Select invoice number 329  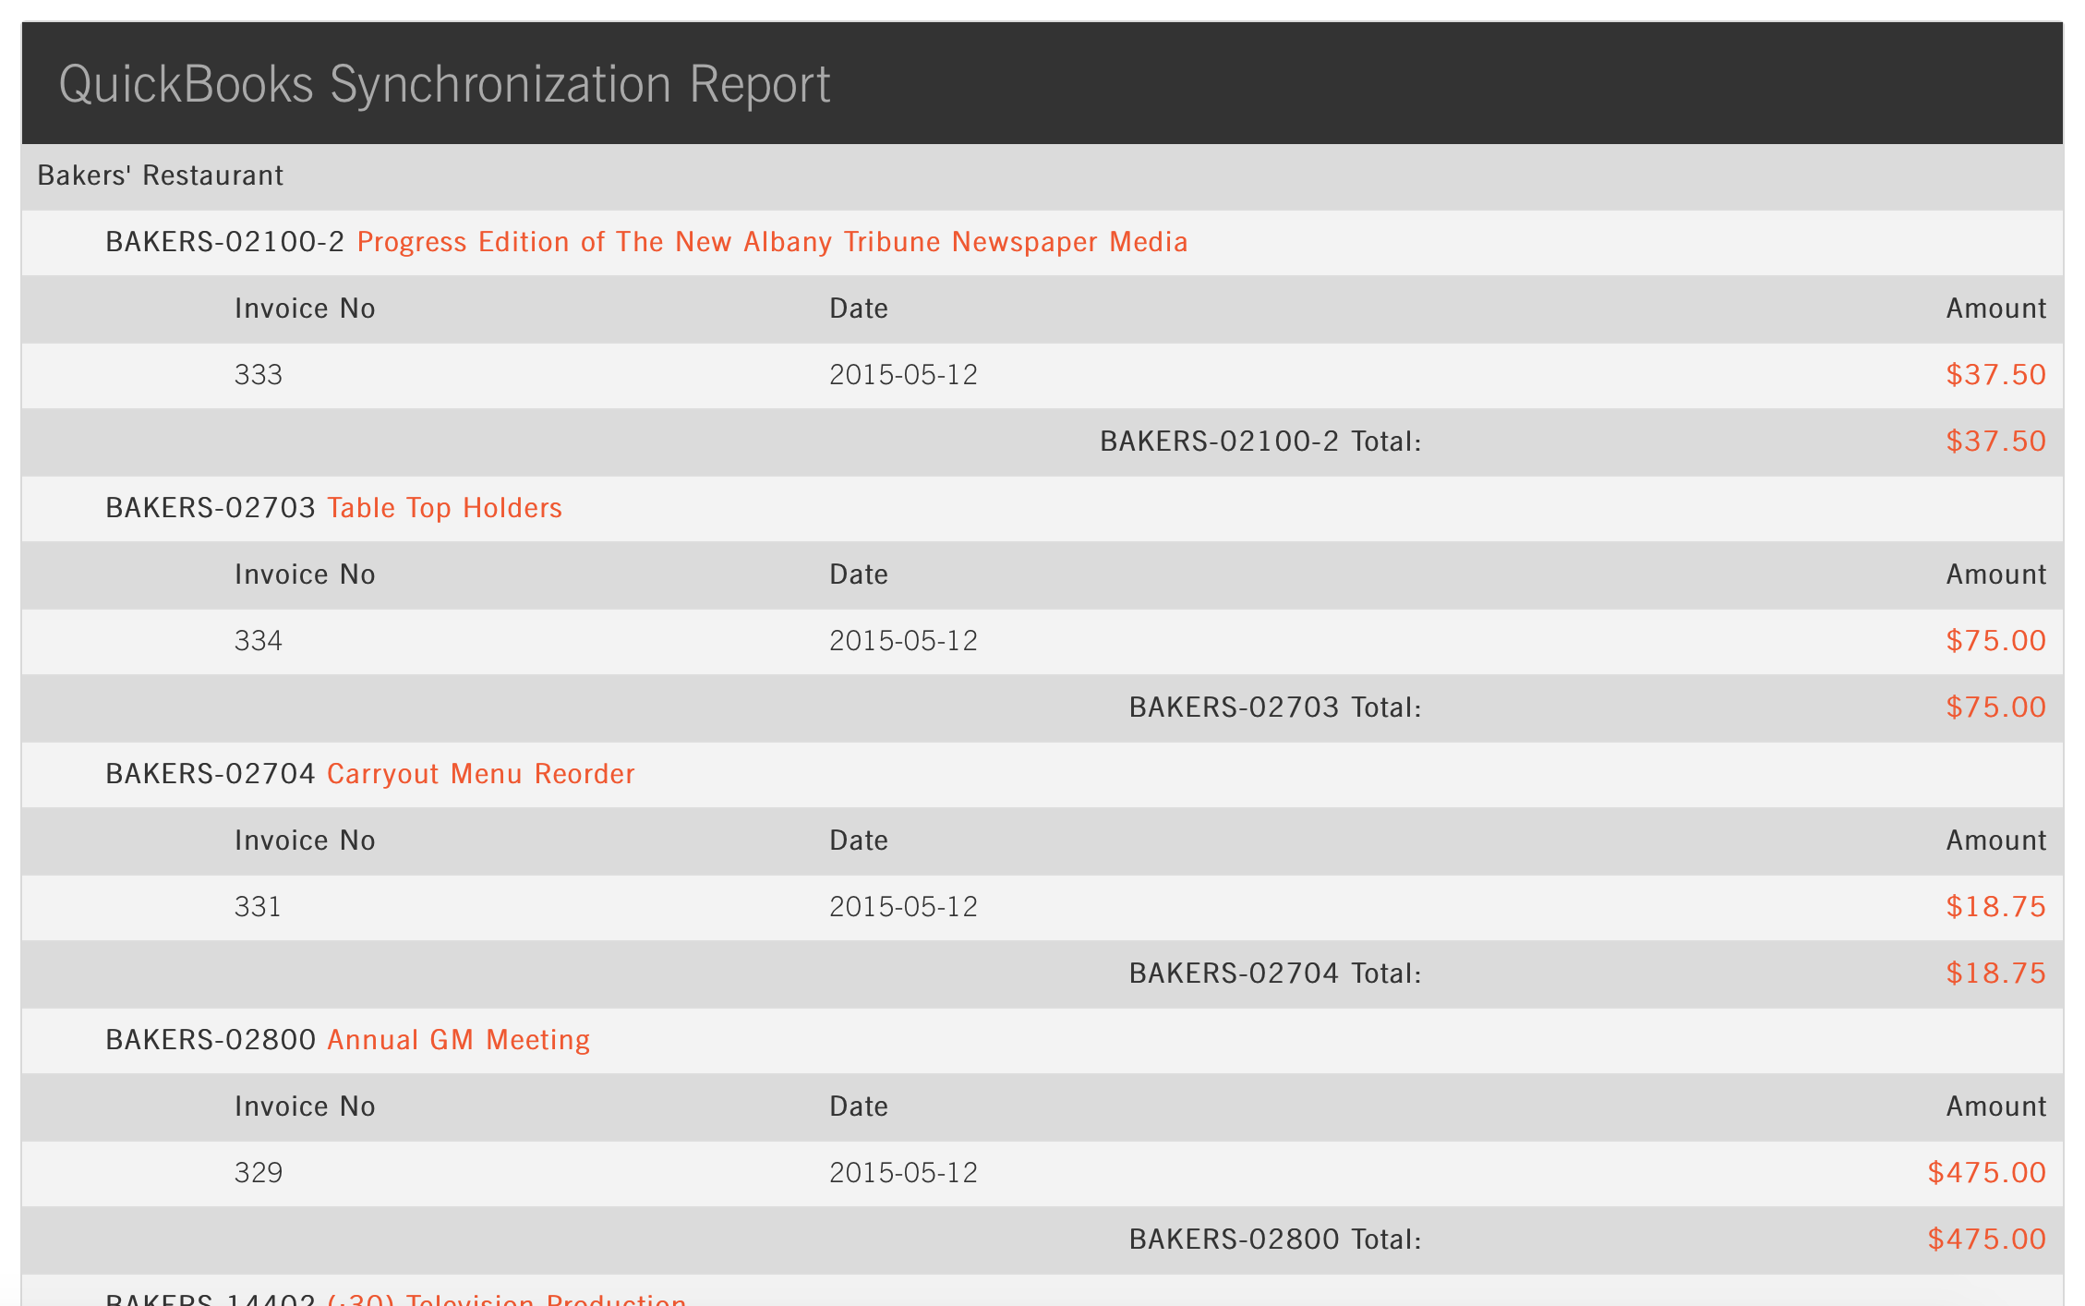click(x=259, y=1173)
